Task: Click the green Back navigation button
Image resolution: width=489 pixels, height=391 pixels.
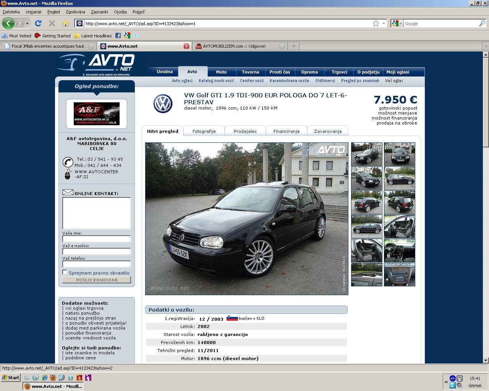Action: [8, 23]
